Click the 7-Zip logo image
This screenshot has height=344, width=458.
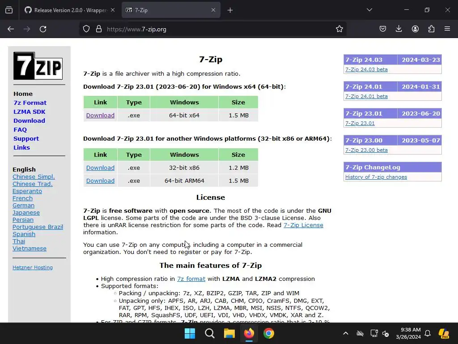tap(38, 66)
